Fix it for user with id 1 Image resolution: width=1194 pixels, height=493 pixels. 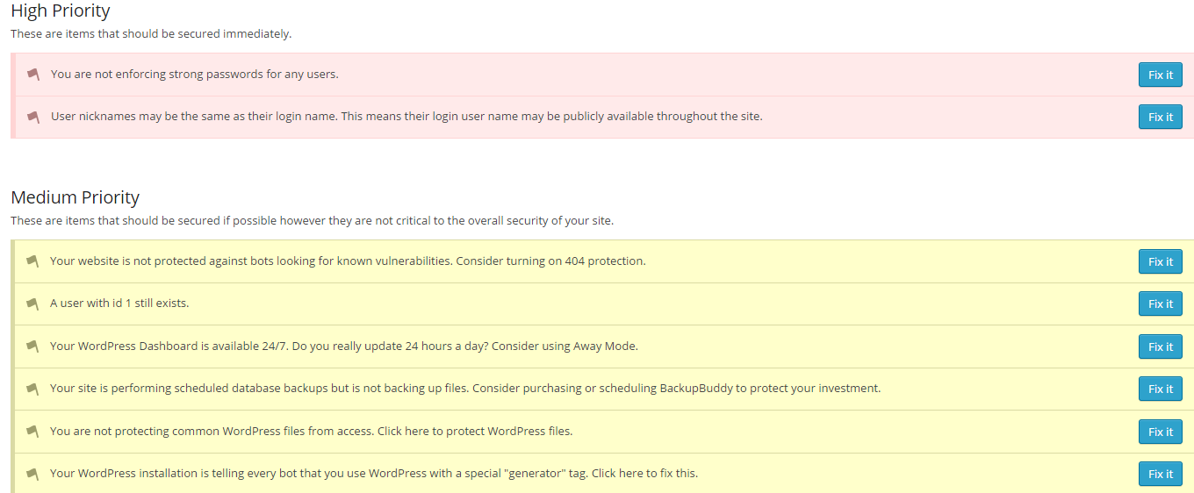[1160, 304]
